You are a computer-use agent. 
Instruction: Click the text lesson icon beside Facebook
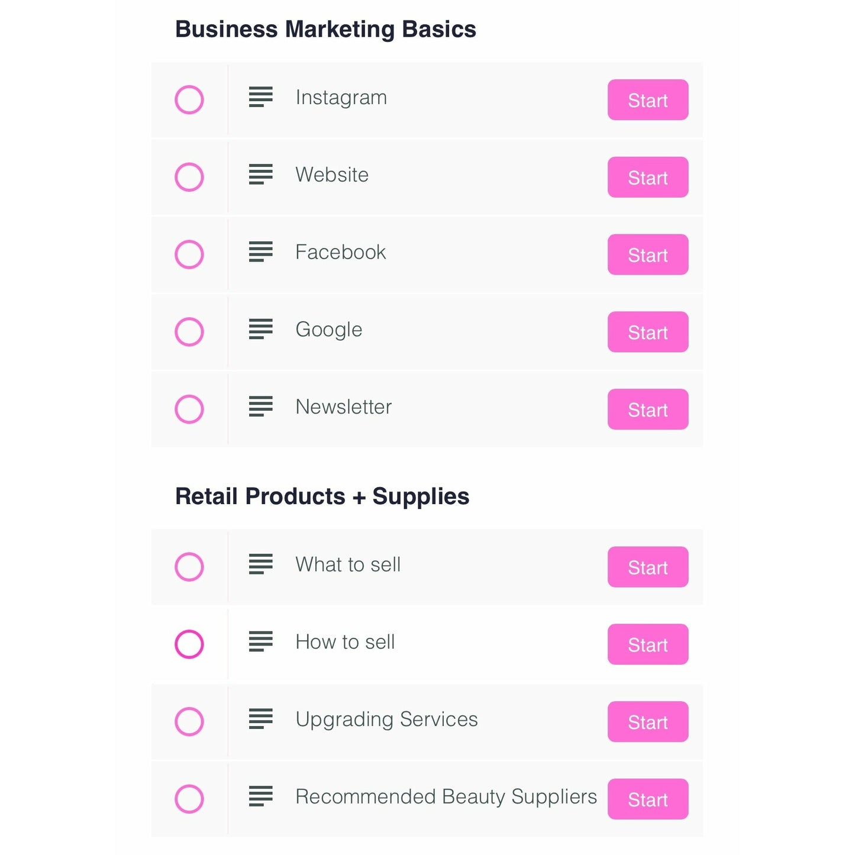pyautogui.click(x=260, y=252)
